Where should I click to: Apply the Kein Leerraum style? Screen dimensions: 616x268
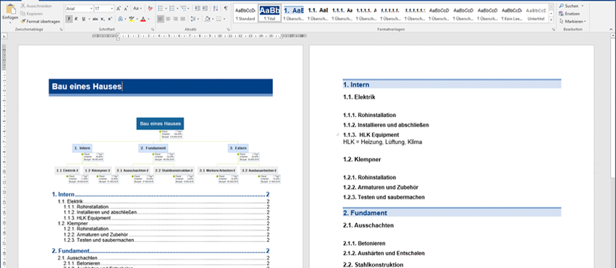[x=512, y=13]
